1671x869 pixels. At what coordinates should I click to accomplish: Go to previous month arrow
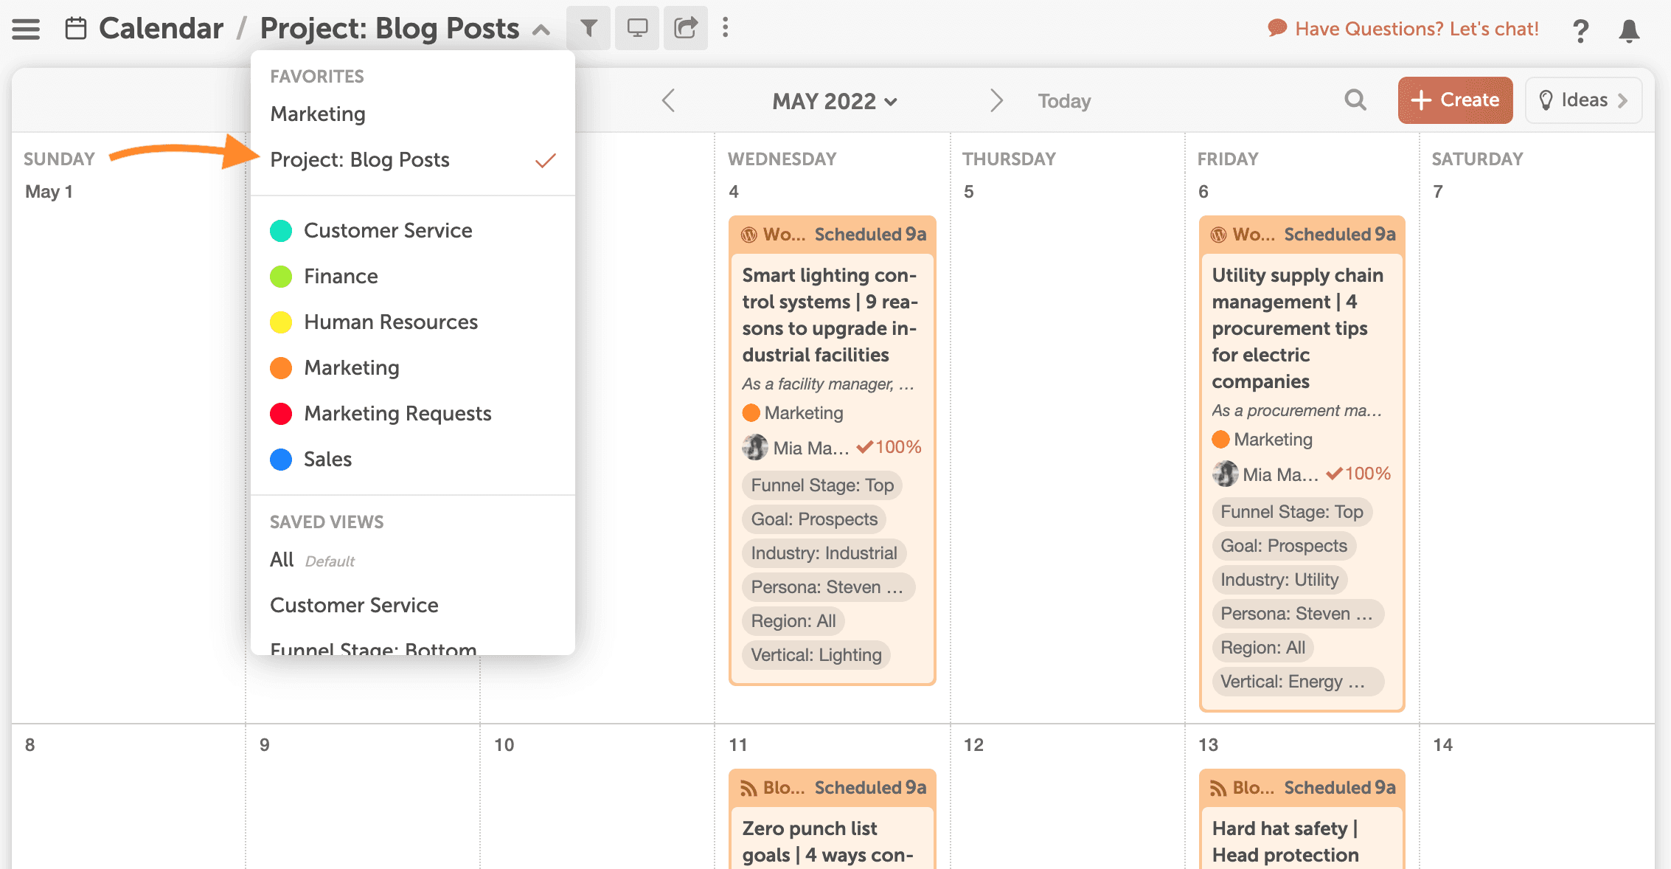click(x=669, y=100)
